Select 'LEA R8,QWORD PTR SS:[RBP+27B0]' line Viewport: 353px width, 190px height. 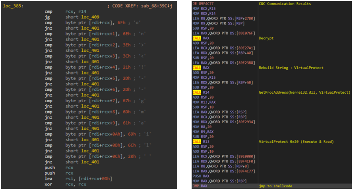224,18
